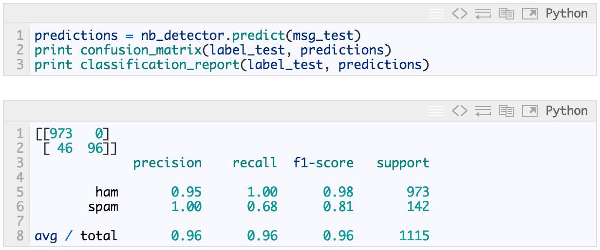Image resolution: width=600 pixels, height=250 pixels.
Task: Click the classification_report print statement
Action: click(x=232, y=65)
